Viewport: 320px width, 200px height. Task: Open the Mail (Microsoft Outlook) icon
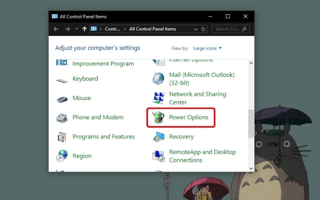(x=158, y=79)
